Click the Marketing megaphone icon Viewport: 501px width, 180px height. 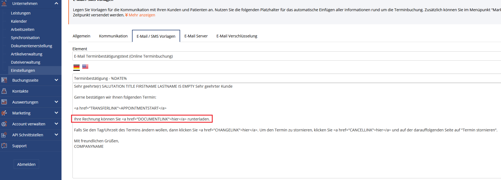[4, 113]
